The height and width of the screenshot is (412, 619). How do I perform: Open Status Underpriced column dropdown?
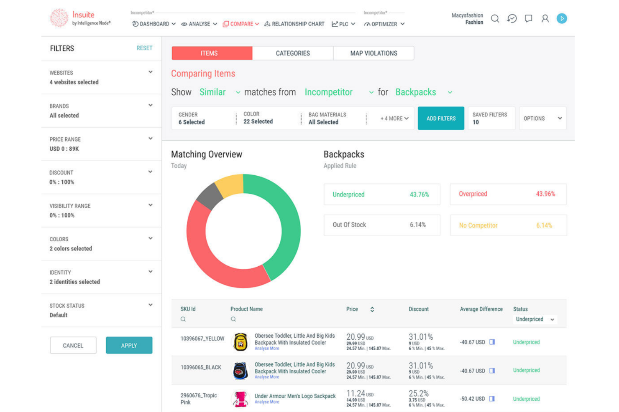tap(535, 319)
